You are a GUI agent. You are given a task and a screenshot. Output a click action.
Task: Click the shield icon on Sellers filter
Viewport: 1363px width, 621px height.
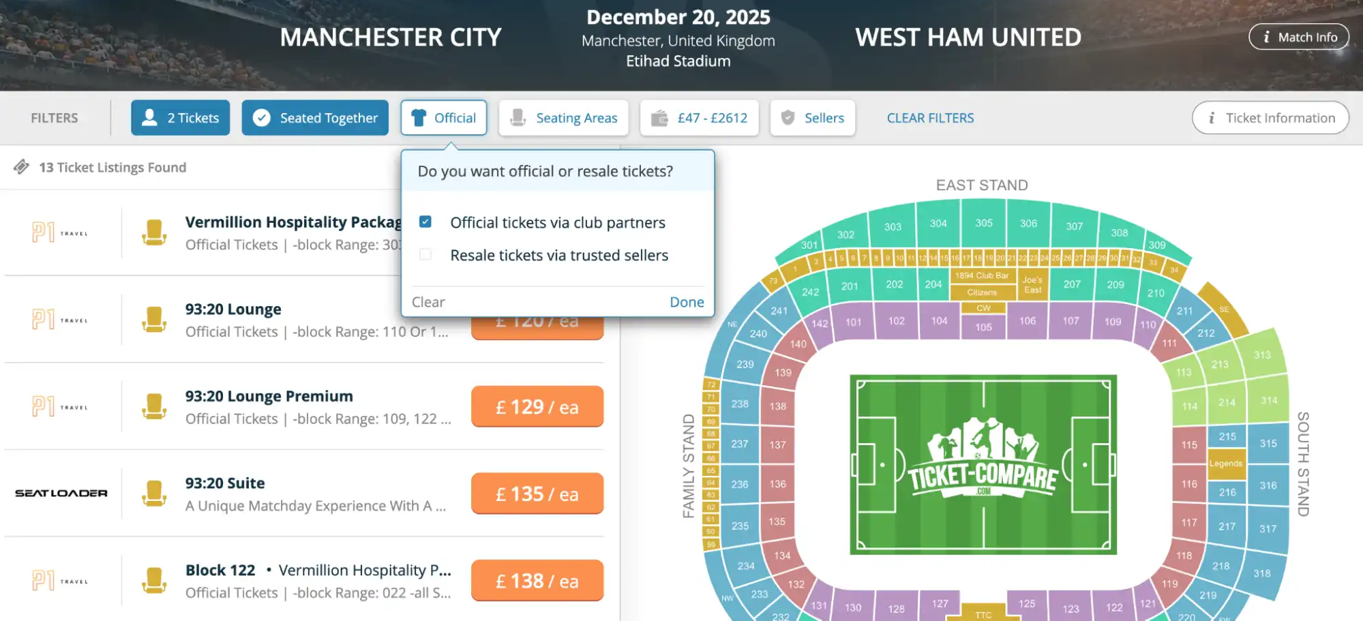click(x=789, y=117)
